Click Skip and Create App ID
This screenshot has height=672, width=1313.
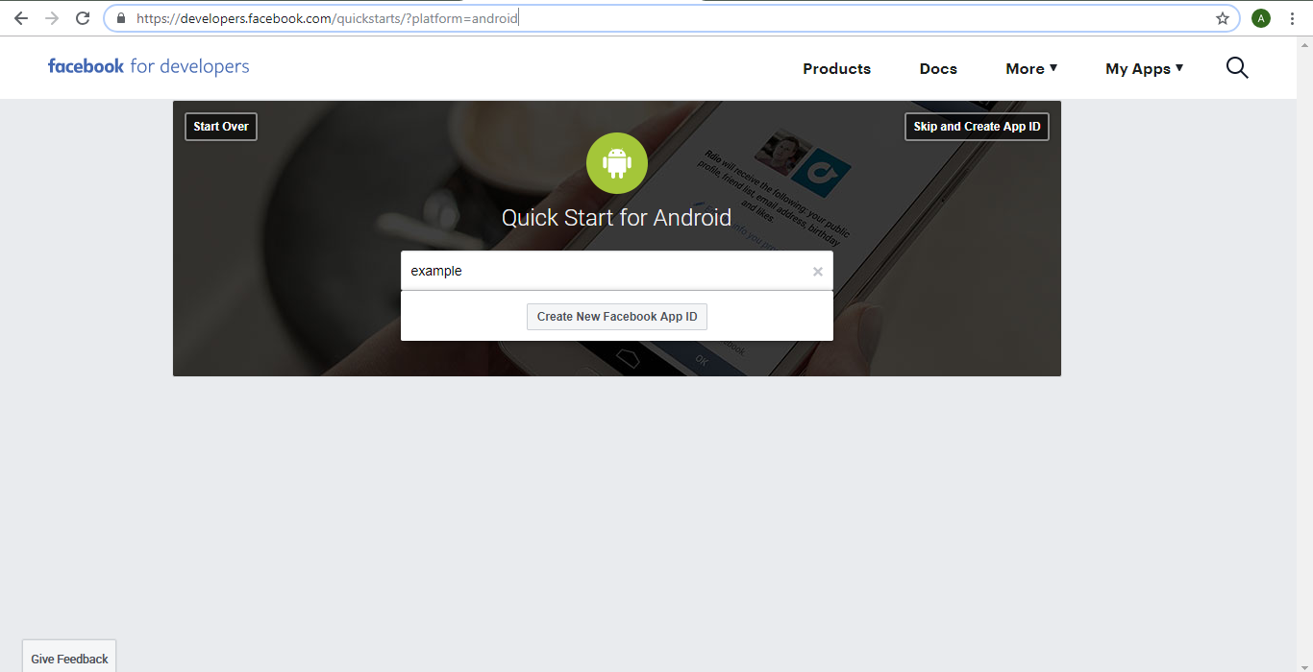[977, 127]
